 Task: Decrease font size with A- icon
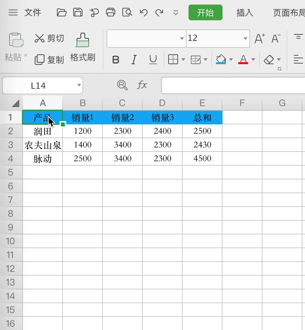click(x=276, y=39)
